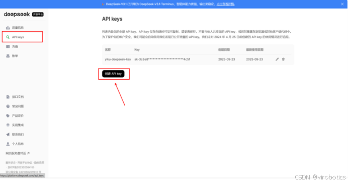Edit yiku-deepseek-key with the pencil icon
Image resolution: width=348 pixels, height=184 pixels.
click(x=277, y=59)
